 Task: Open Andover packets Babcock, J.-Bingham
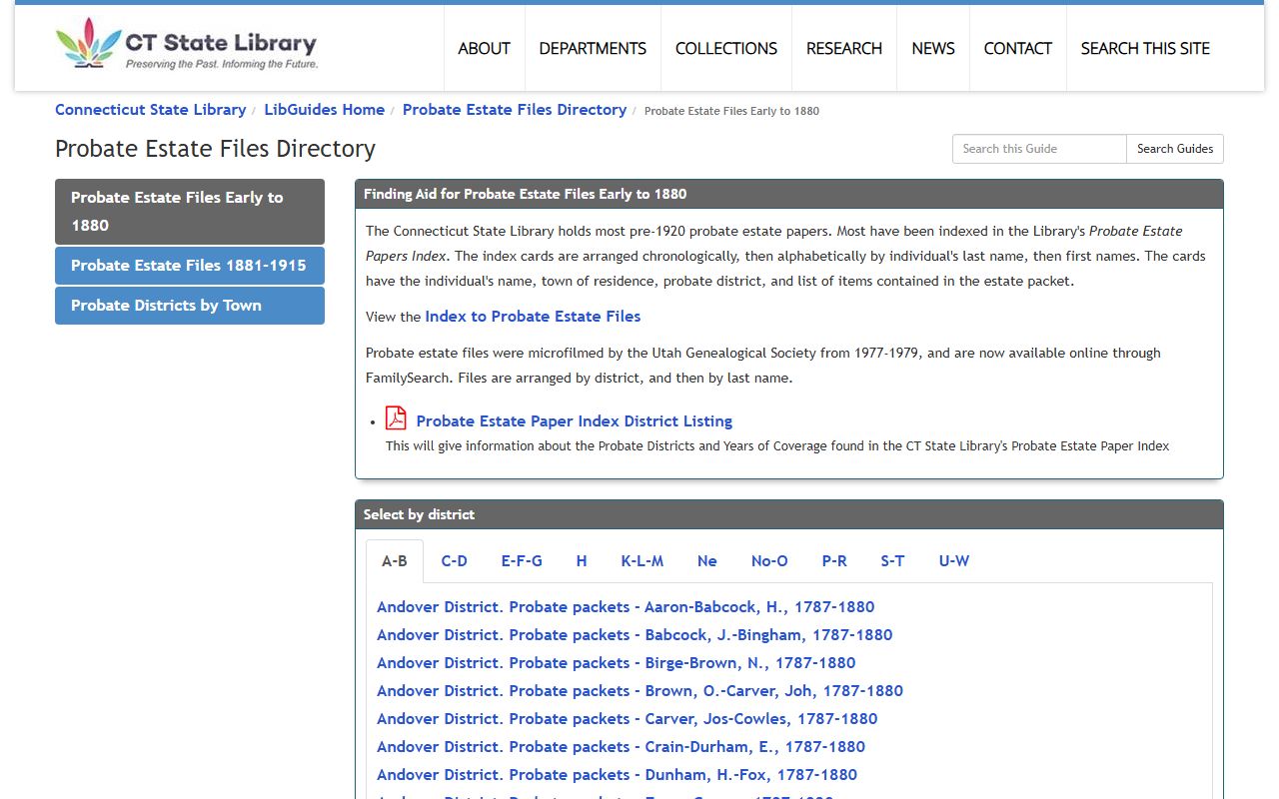coord(635,635)
